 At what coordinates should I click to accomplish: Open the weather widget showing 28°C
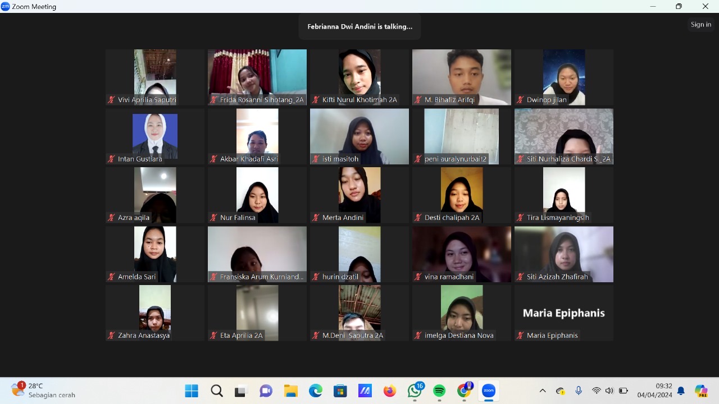click(x=42, y=391)
